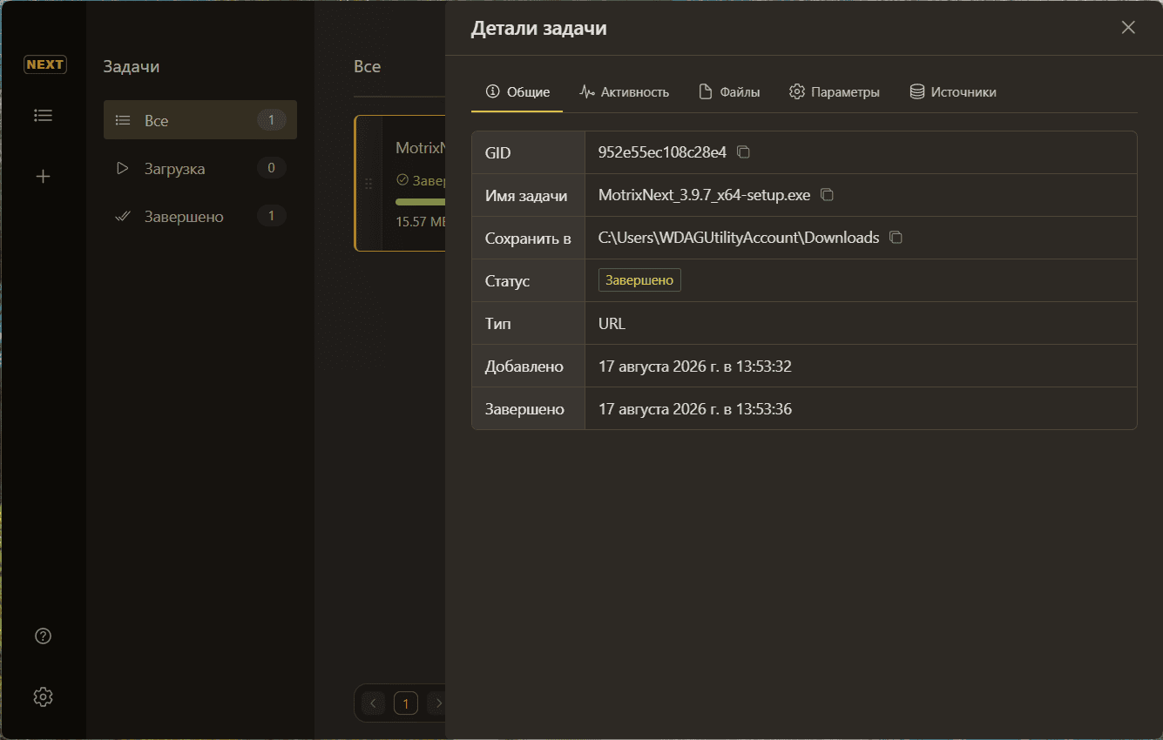Switch to the Общие tab
Screen dimensions: 1163x740
[517, 92]
